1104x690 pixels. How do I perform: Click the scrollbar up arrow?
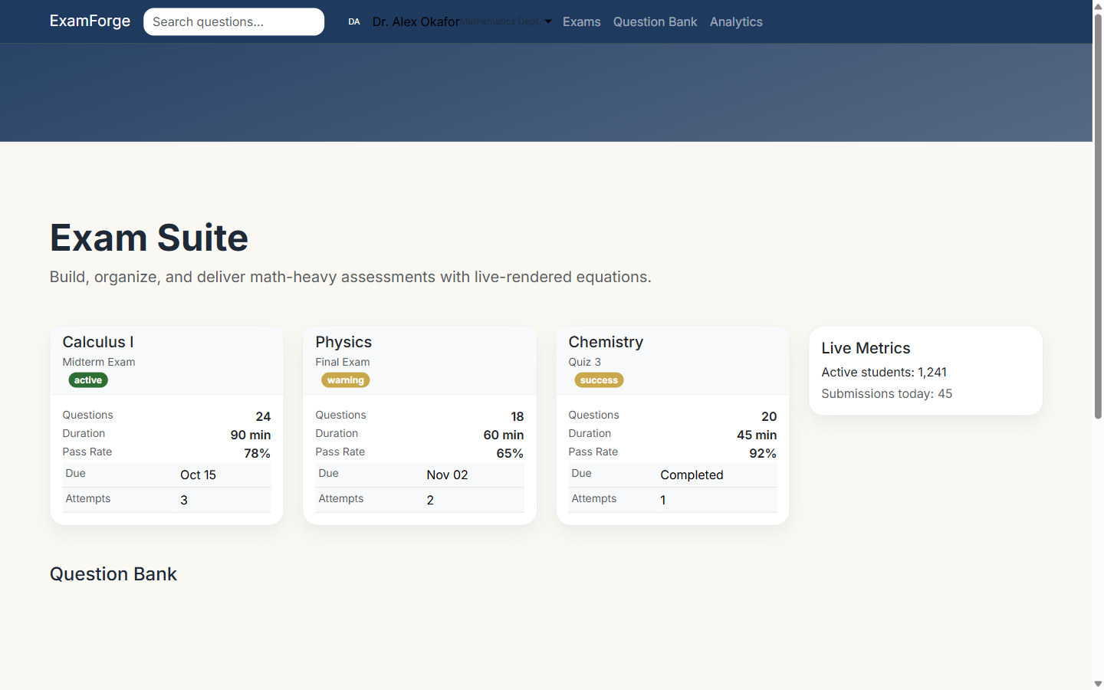pos(1098,6)
